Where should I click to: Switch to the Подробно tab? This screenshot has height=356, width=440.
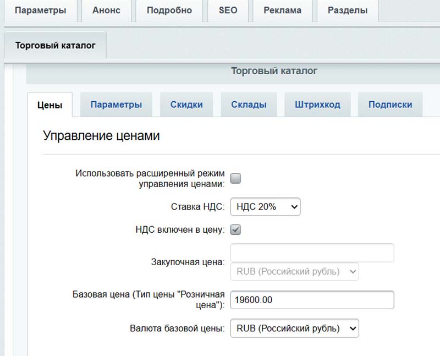[x=169, y=10]
